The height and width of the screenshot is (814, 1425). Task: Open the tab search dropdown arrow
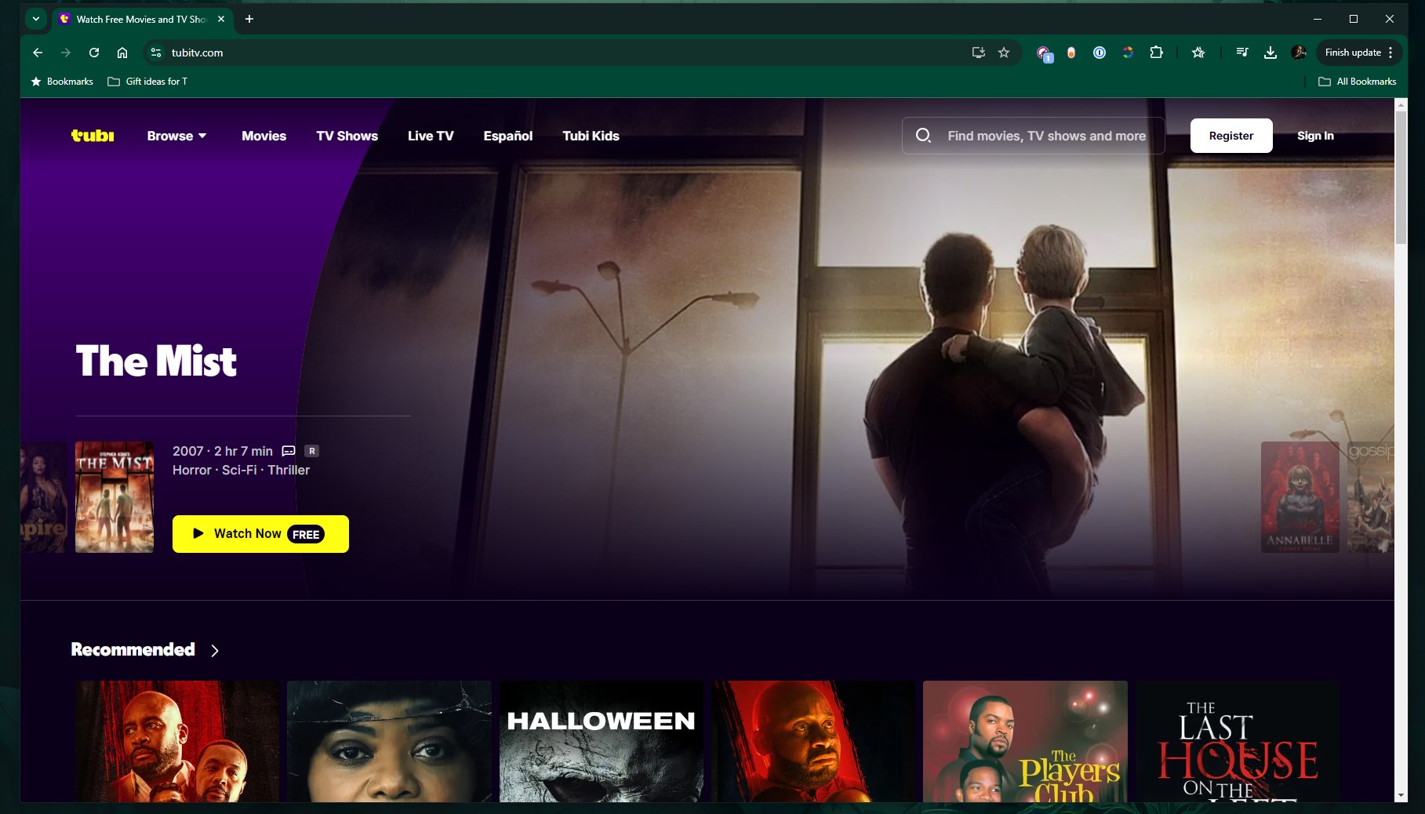36,19
